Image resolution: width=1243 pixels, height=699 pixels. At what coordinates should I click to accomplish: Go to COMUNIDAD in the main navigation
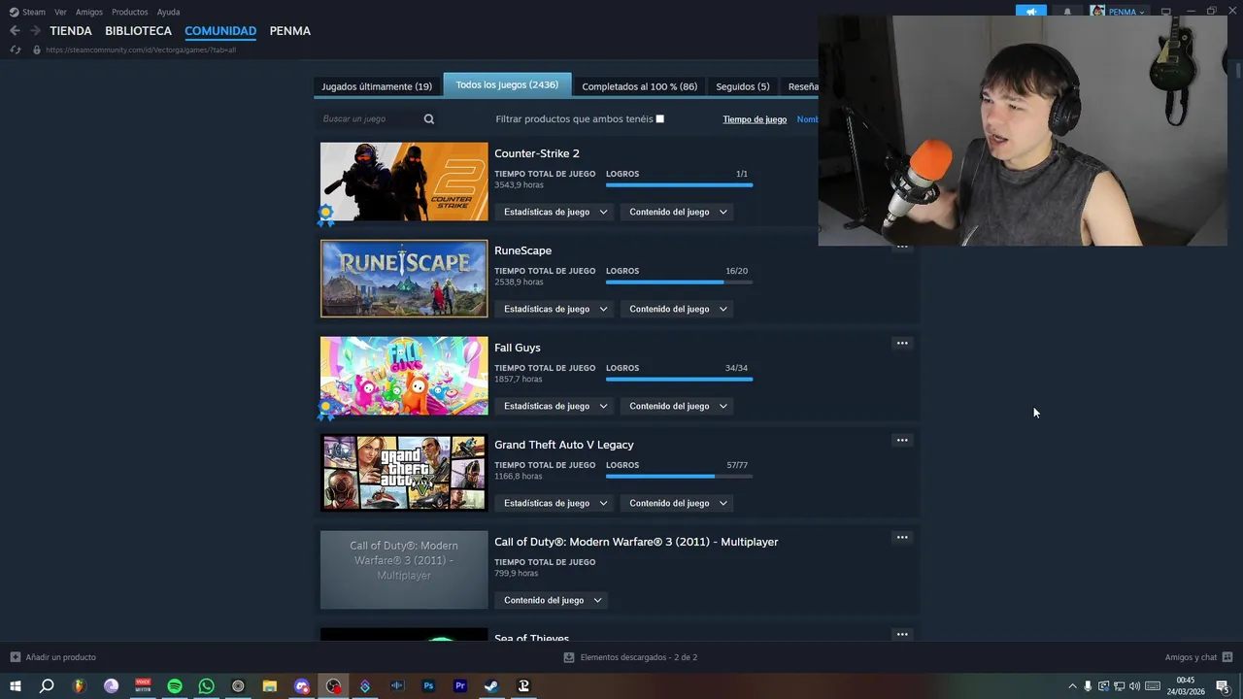[x=220, y=31]
